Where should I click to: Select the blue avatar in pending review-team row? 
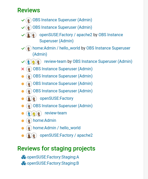(29, 113)
